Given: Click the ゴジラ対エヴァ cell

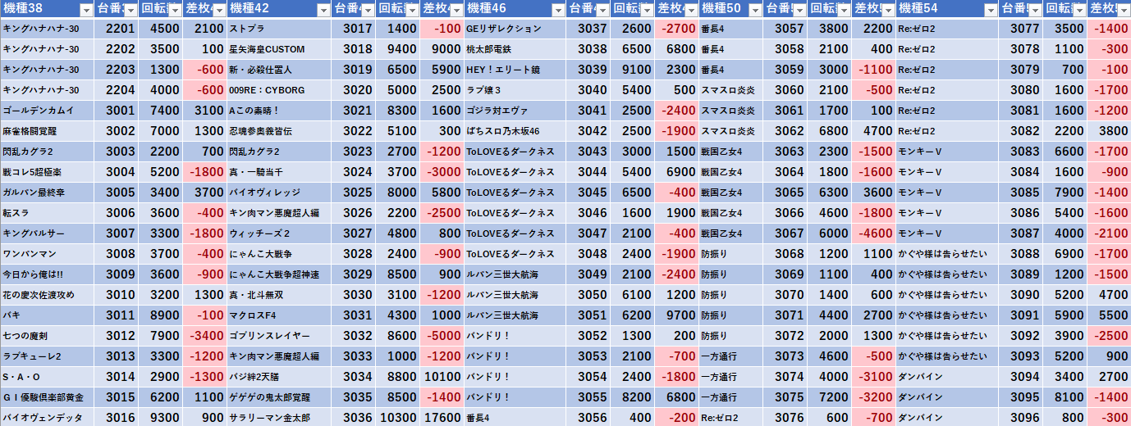Looking at the screenshot, I should [x=515, y=110].
